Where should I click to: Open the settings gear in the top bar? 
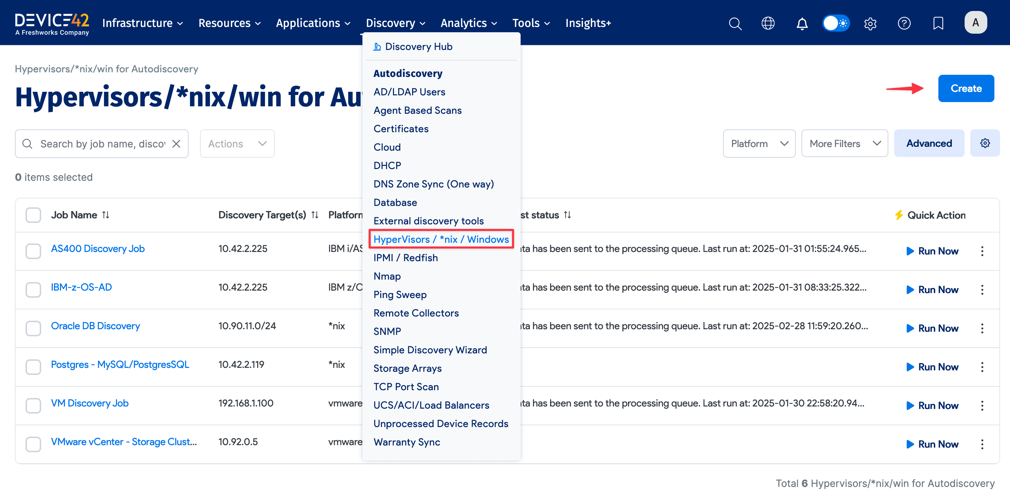click(x=870, y=23)
